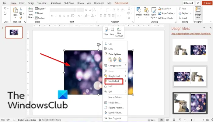Open Quick Styles icon

pyautogui.click(x=154, y=10)
